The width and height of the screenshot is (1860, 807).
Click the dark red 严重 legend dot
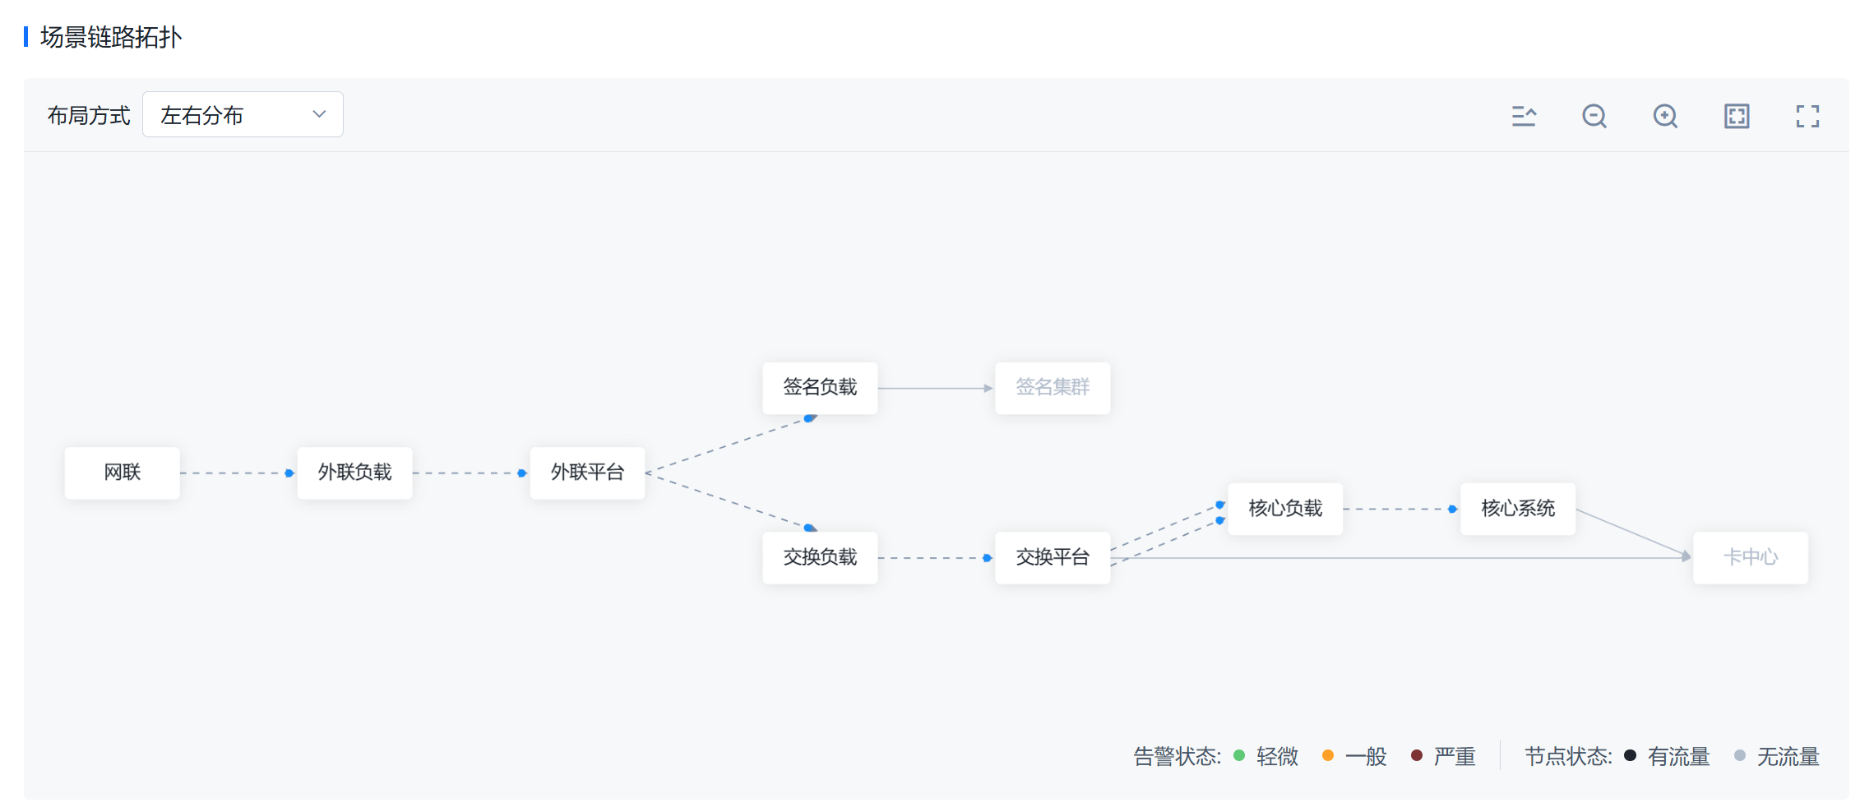pyautogui.click(x=1416, y=755)
